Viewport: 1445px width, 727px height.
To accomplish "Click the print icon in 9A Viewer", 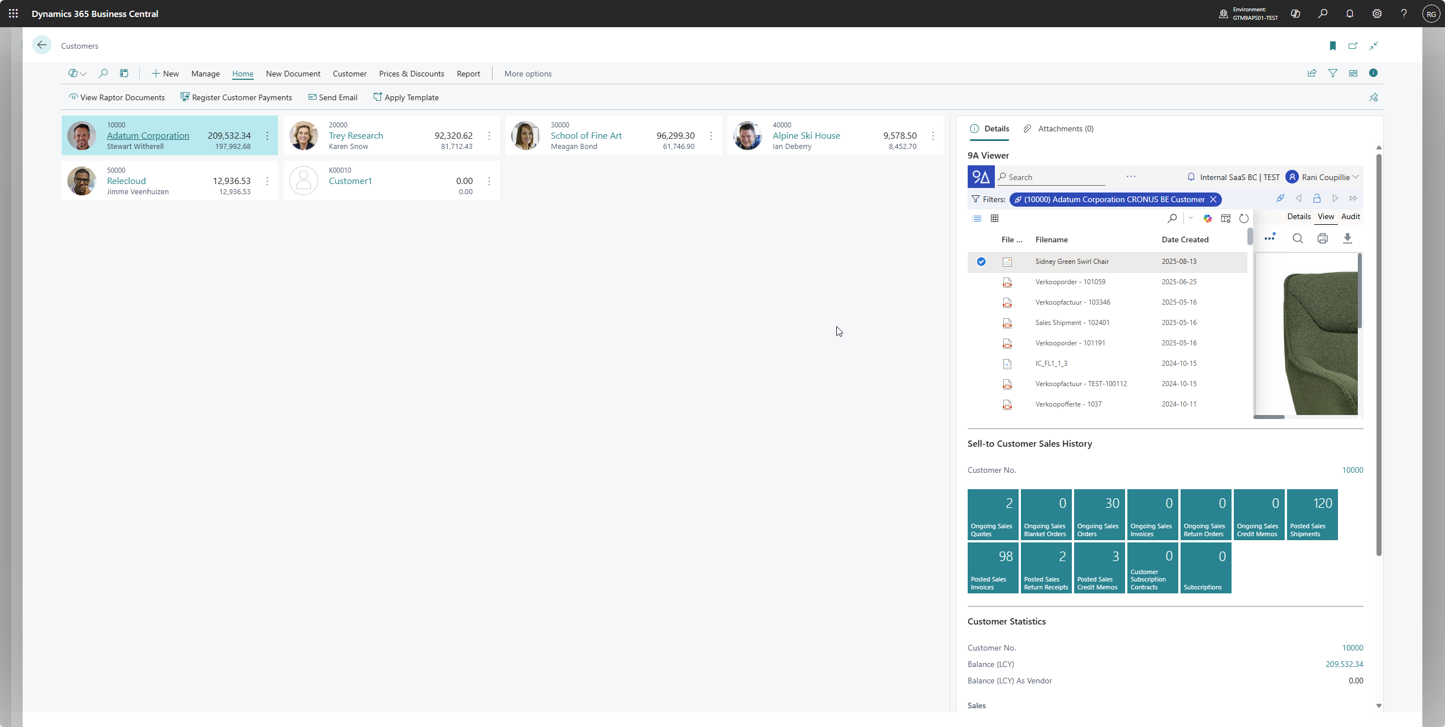I will pos(1322,238).
